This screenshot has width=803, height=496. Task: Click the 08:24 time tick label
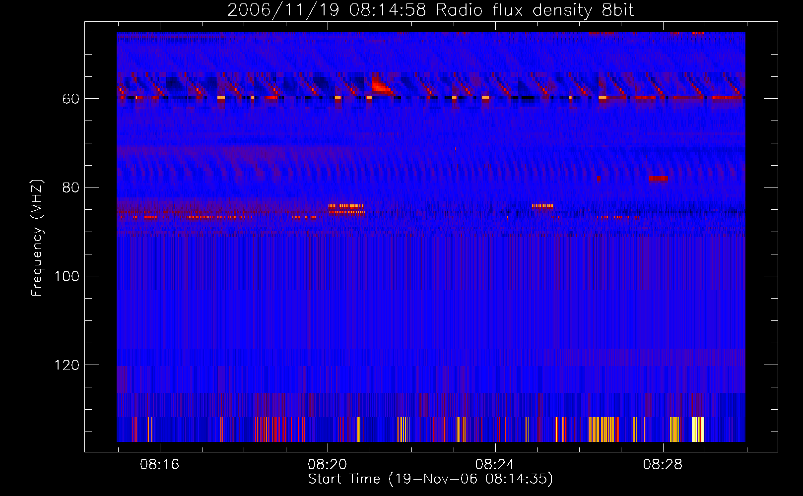pos(495,465)
